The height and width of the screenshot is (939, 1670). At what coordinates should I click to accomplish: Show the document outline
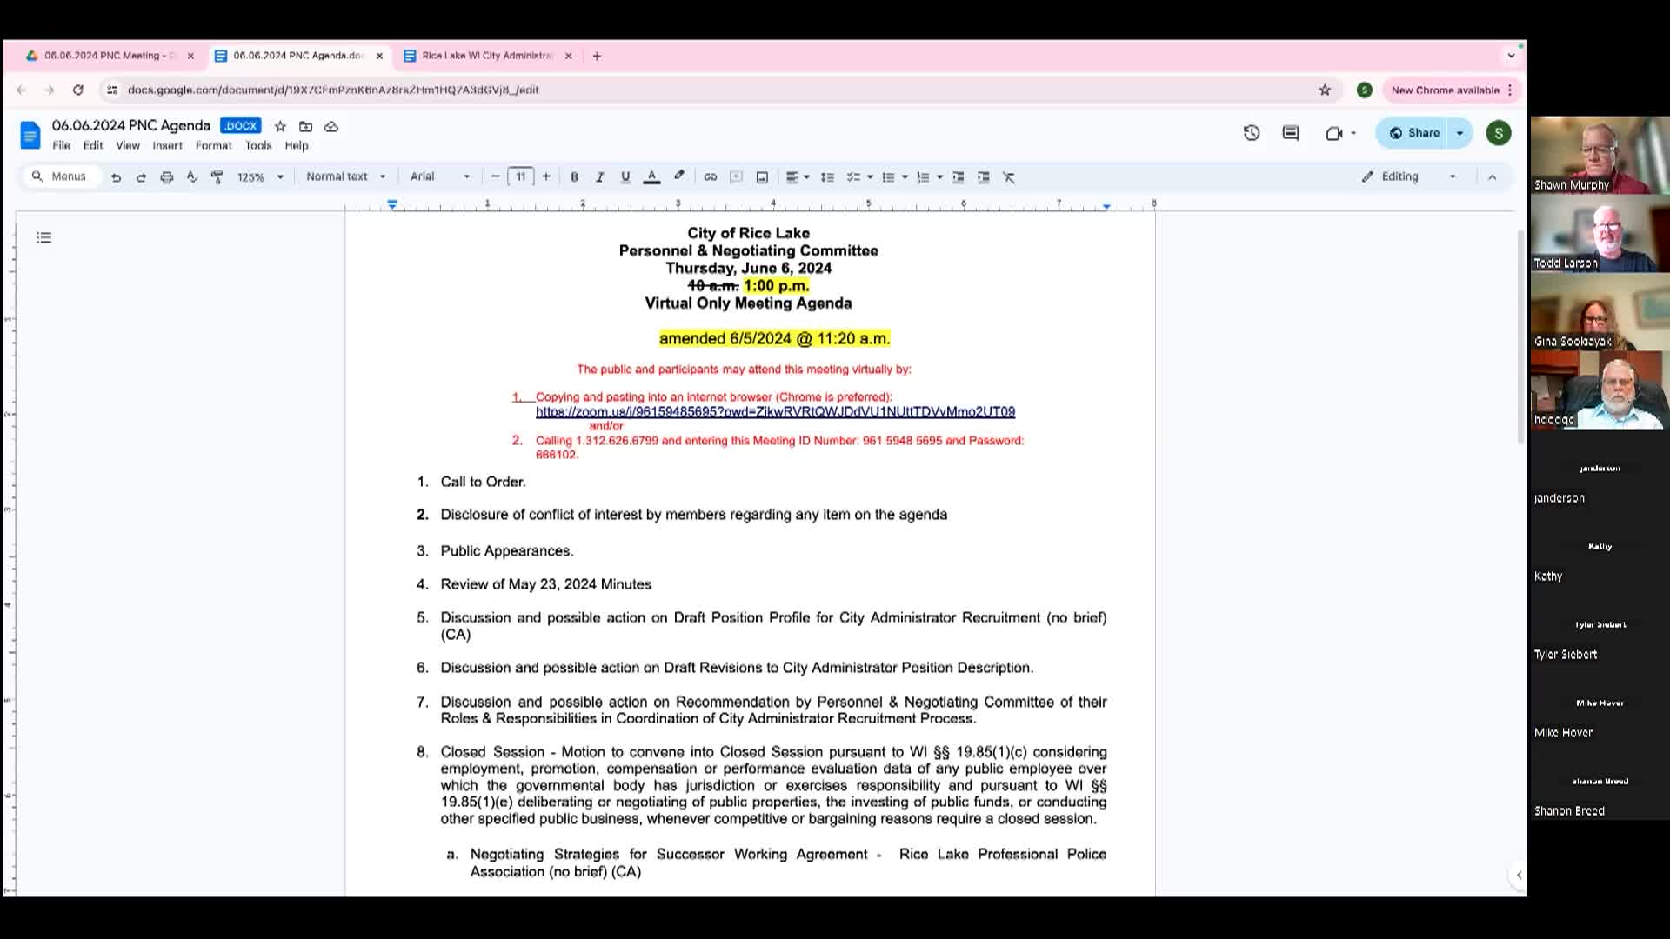[44, 237]
